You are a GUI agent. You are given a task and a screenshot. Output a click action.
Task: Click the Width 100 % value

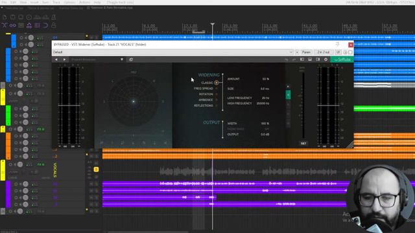(x=265, y=124)
